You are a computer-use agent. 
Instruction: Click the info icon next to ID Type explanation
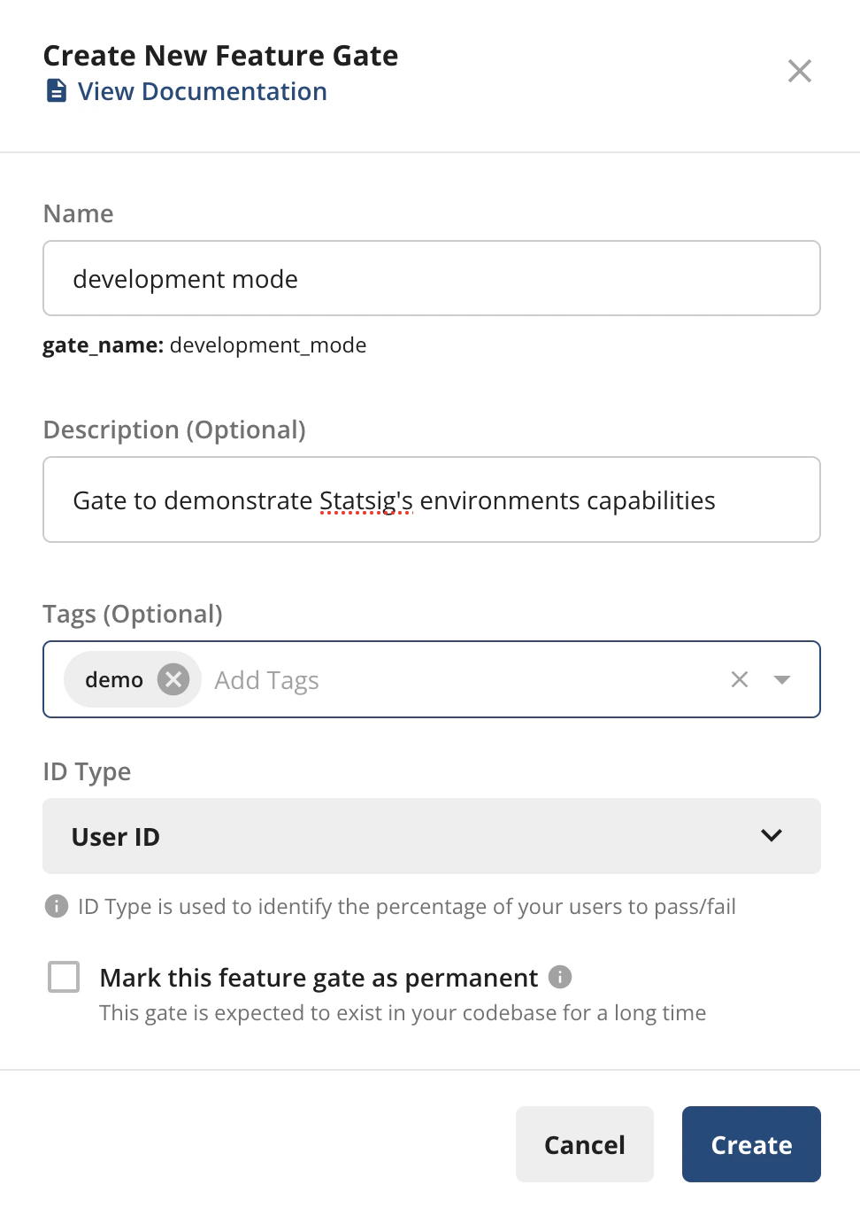click(57, 906)
